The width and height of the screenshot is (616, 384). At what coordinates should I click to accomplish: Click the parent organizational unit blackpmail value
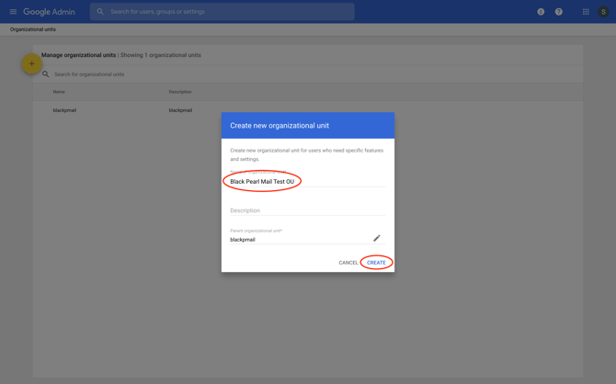(x=243, y=240)
